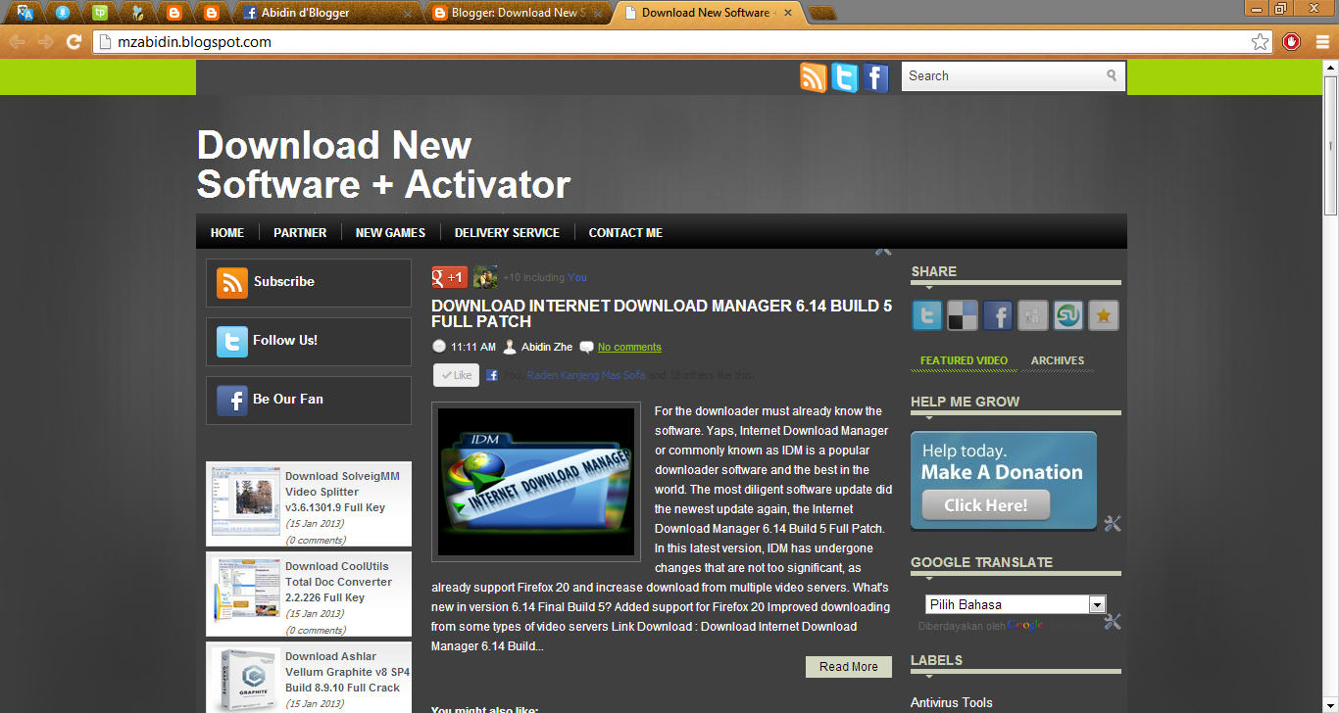This screenshot has height=713, width=1339.
Task: Click the Read More button
Action: coord(848,666)
